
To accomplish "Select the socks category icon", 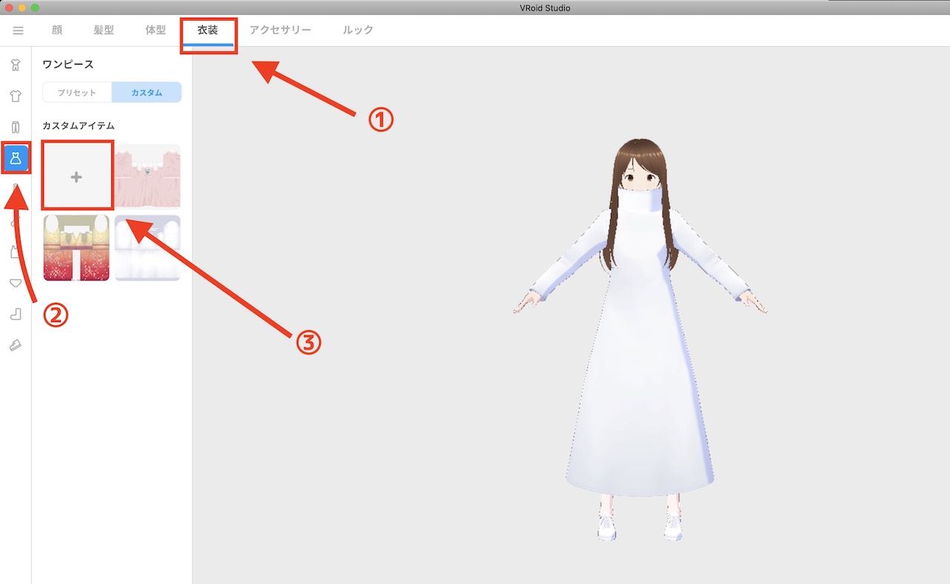I will [x=15, y=314].
